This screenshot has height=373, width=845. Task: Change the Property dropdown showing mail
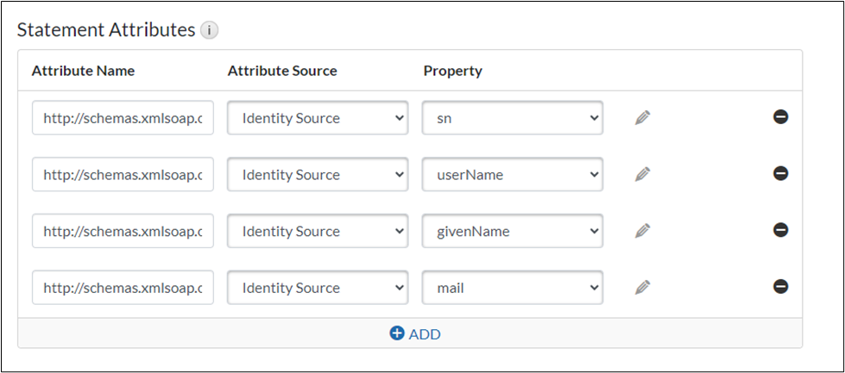click(512, 288)
